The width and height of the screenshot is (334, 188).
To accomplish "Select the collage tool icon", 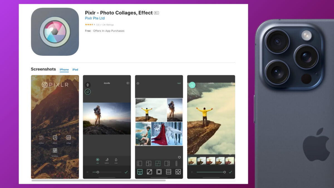I will pyautogui.click(x=68, y=138).
